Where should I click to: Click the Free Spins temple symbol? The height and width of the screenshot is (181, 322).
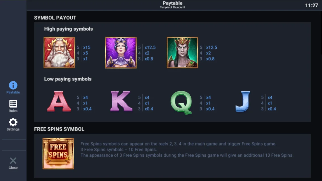[58, 154]
